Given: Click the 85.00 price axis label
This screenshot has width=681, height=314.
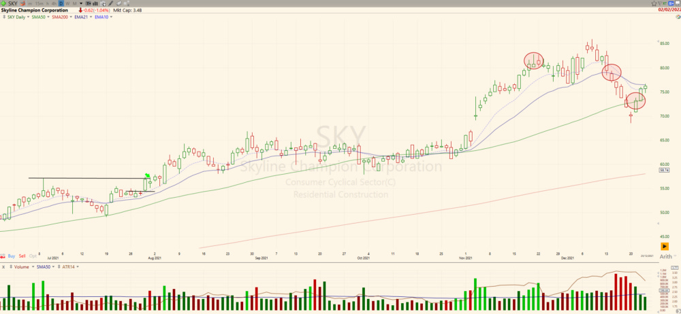Looking at the screenshot, I should [666, 43].
